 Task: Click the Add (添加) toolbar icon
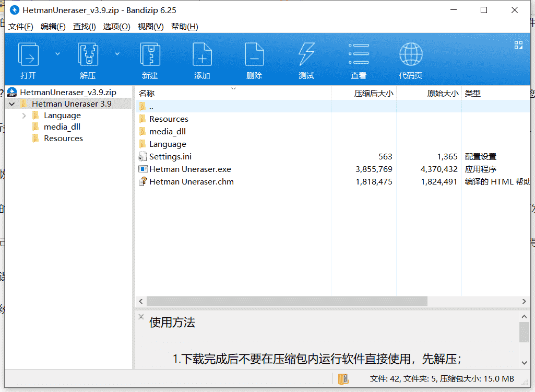(x=202, y=54)
